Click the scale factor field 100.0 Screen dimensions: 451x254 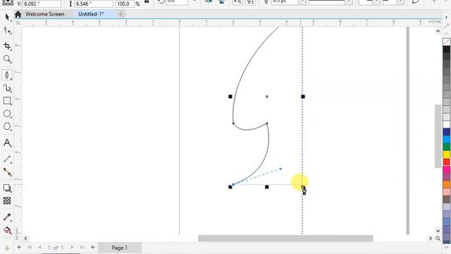(x=125, y=4)
